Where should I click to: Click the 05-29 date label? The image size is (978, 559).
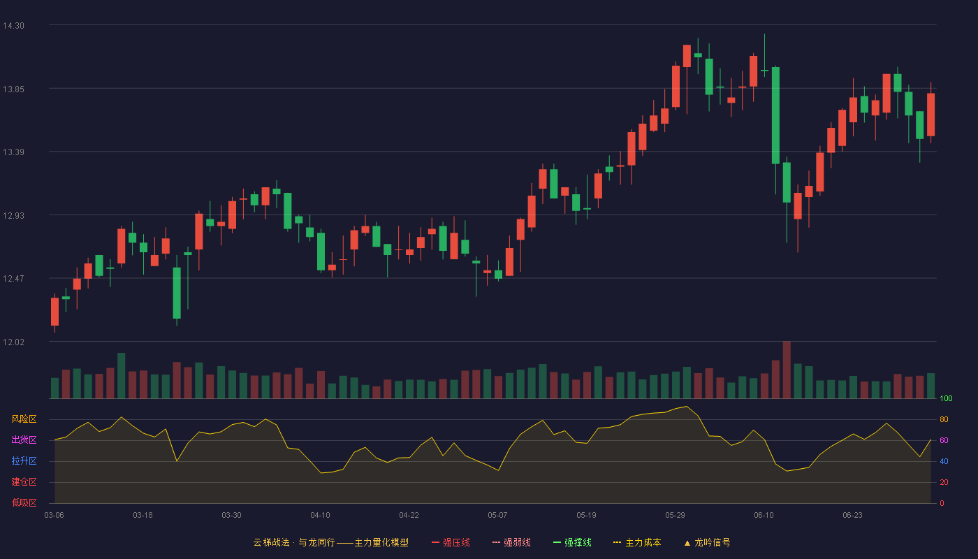pos(675,515)
